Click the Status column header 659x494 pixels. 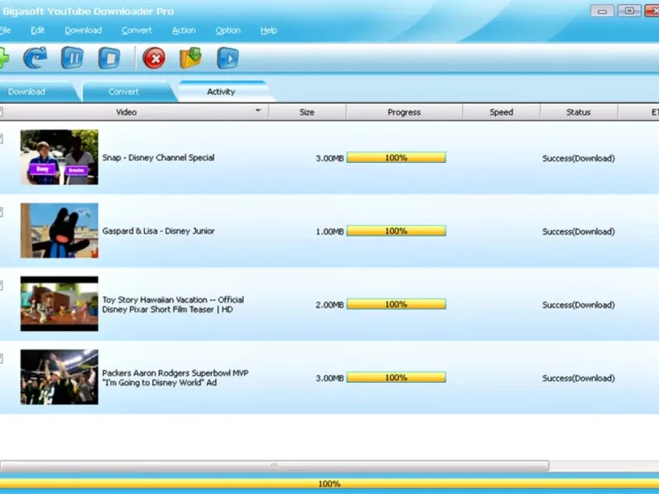click(578, 112)
